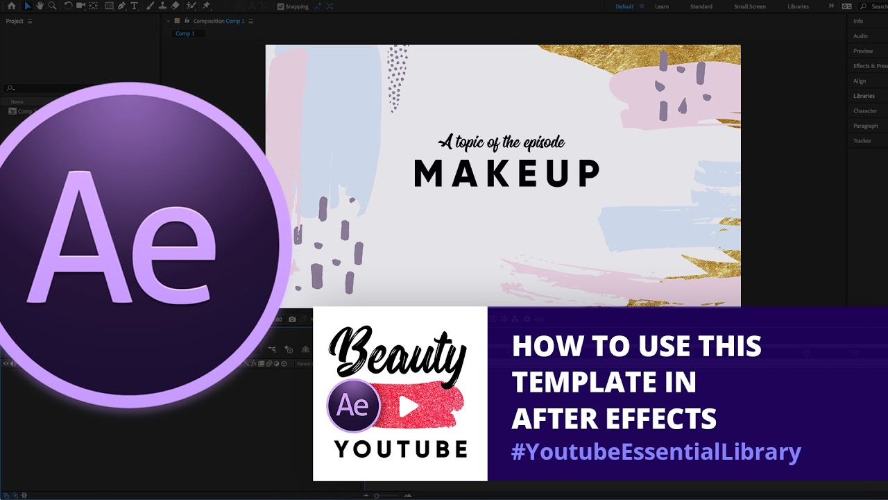
Task: Click the Home icon in the toolbar
Action: click(x=11, y=6)
